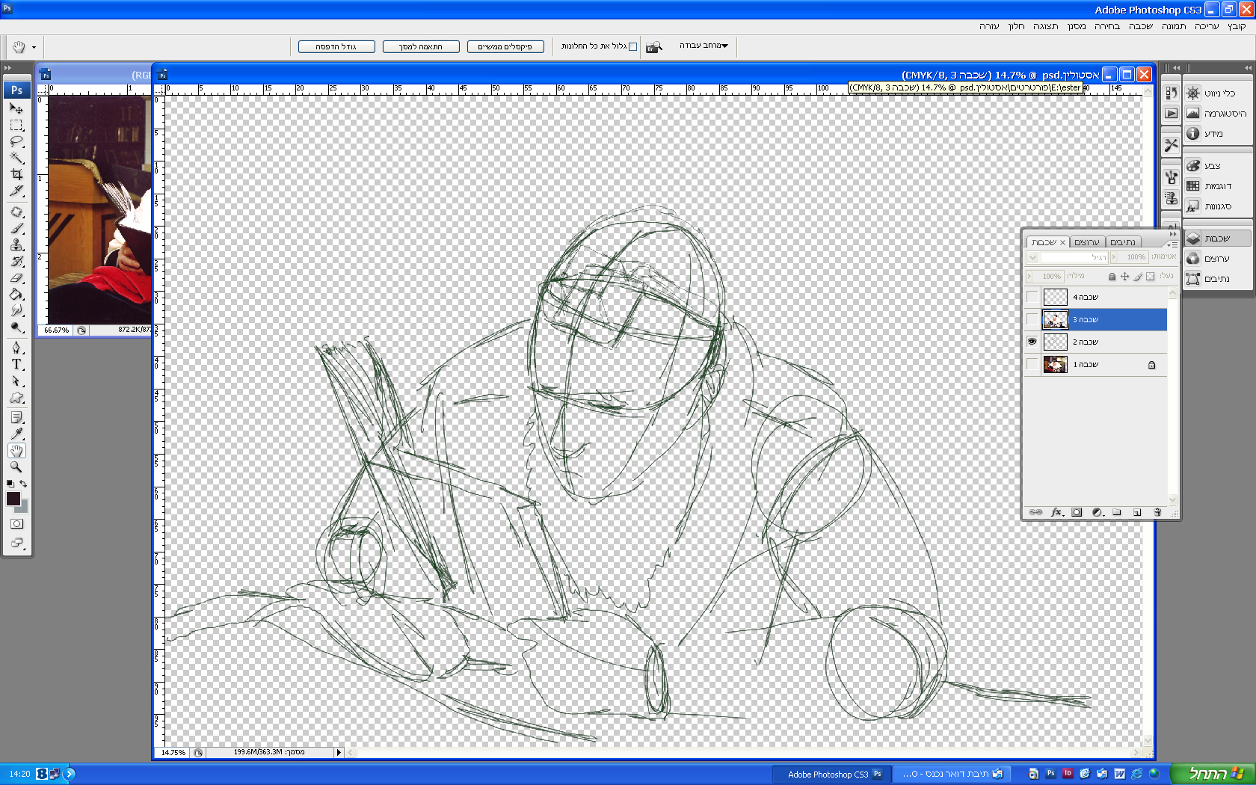Switch to the Channels (ערוצים) tab
This screenshot has width=1256, height=785.
(1086, 242)
